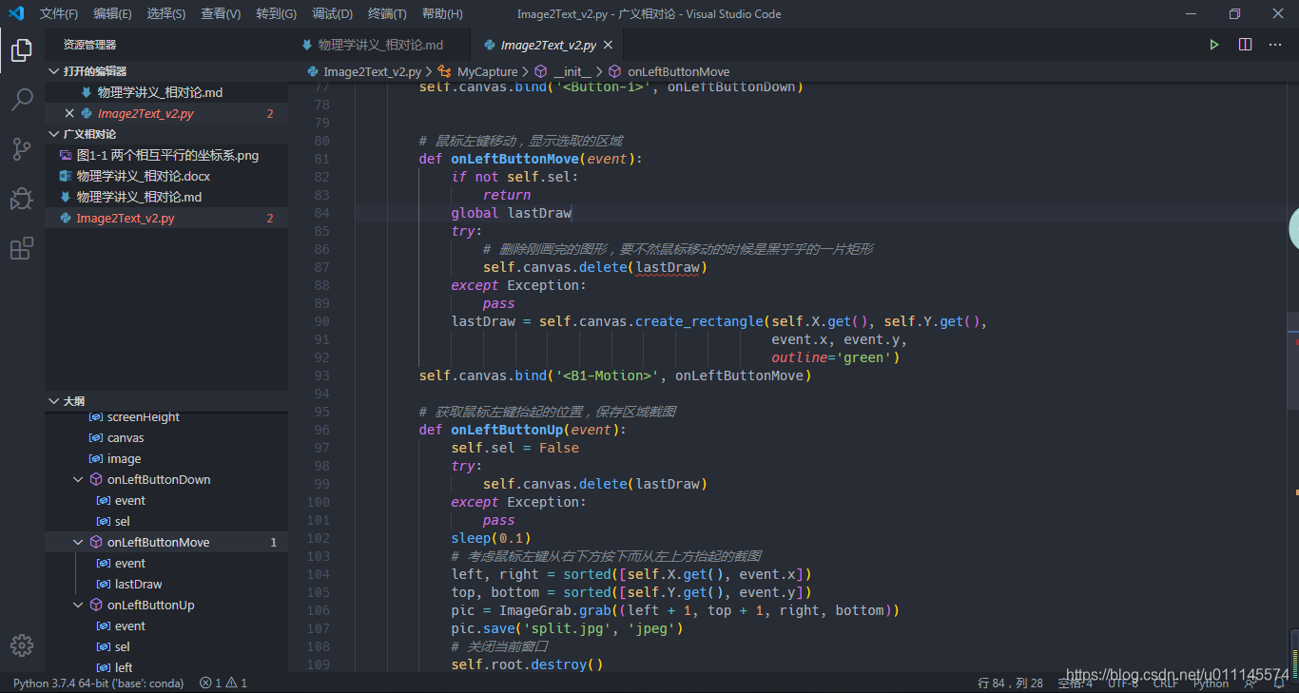Image resolution: width=1299 pixels, height=693 pixels.
Task: Click __init__ in the breadcrumb
Action: pos(572,71)
